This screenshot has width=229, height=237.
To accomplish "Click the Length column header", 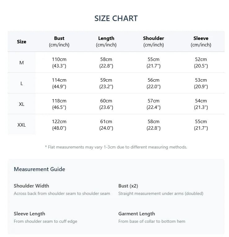I will 106,41.
